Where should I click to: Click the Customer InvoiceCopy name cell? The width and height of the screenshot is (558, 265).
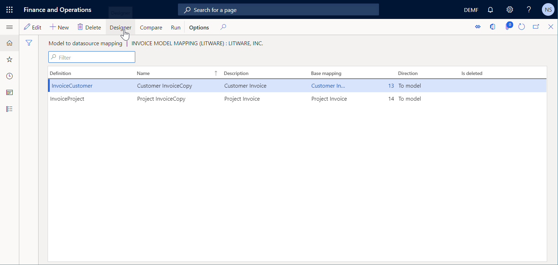[165, 86]
